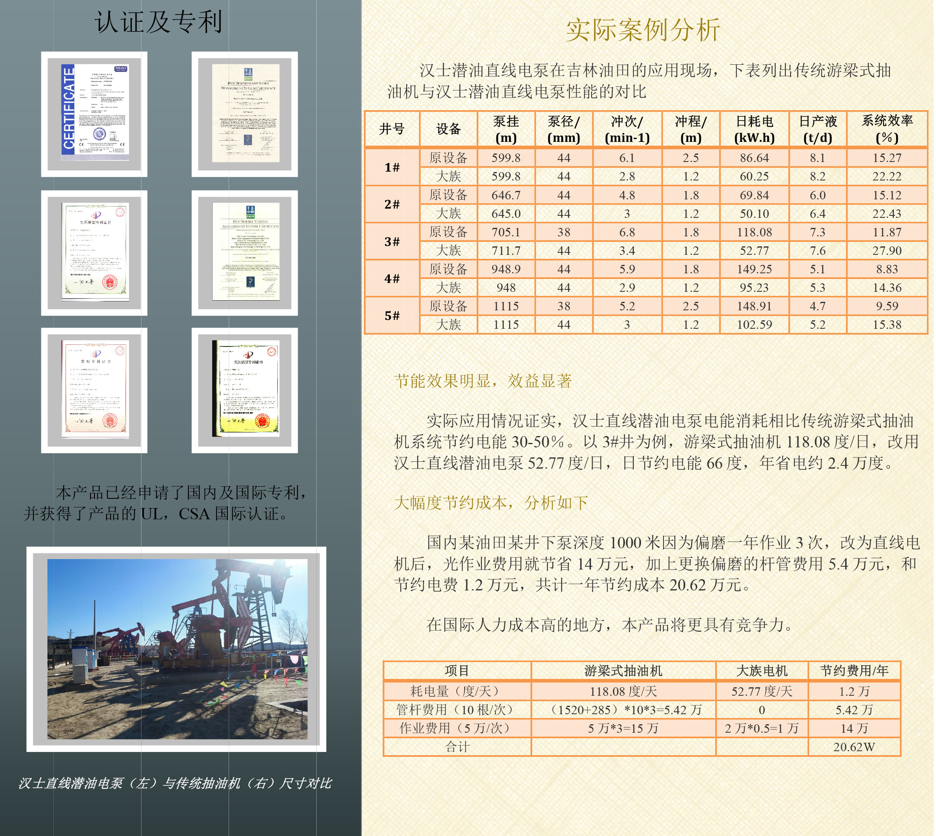Click the cell （1520+285）*10*3=5.42 万
Viewport: 936px width, 836px height.
coord(624,710)
